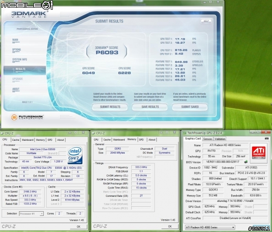Viewport: 272px width, 232px height.
Task: Click the Submit Saved button
Action: click(190, 107)
